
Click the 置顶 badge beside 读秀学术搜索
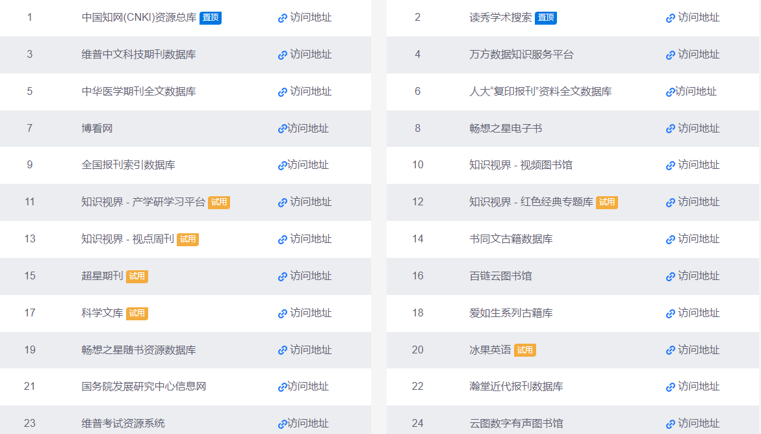546,18
